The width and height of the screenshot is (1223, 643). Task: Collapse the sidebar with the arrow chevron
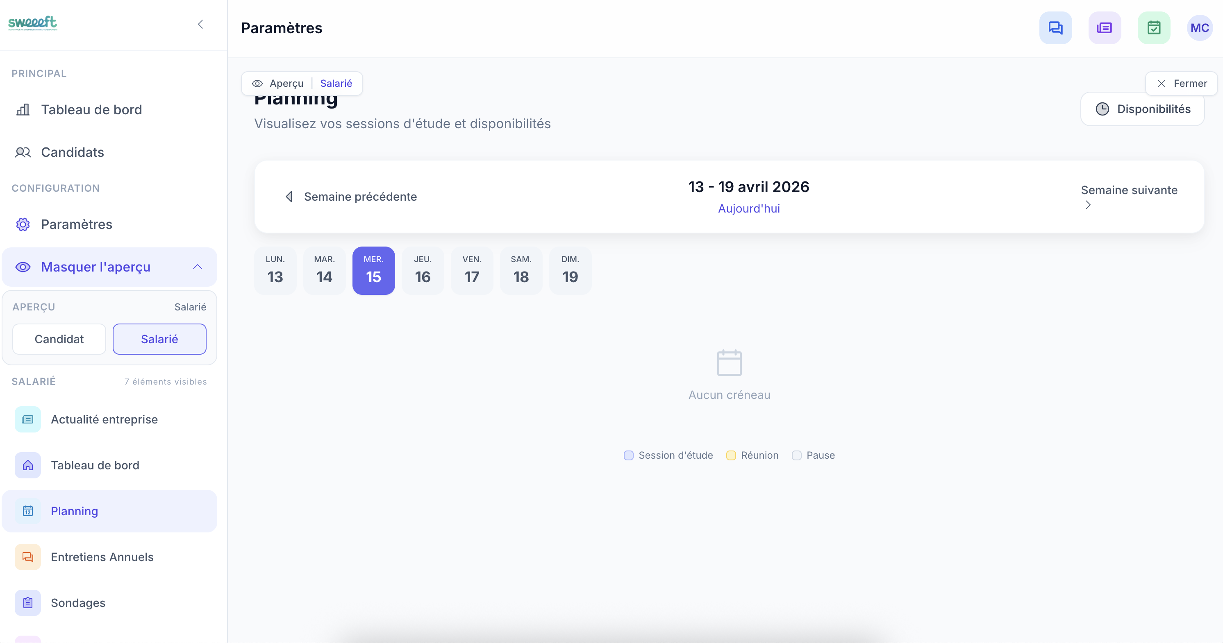(x=200, y=24)
